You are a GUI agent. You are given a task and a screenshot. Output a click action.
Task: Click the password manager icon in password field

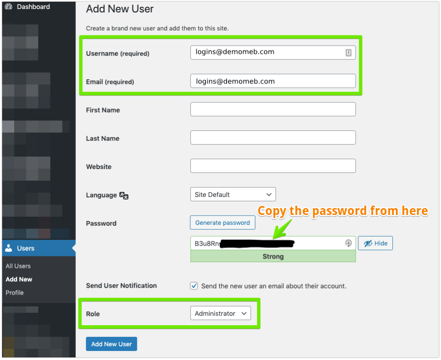(x=348, y=243)
